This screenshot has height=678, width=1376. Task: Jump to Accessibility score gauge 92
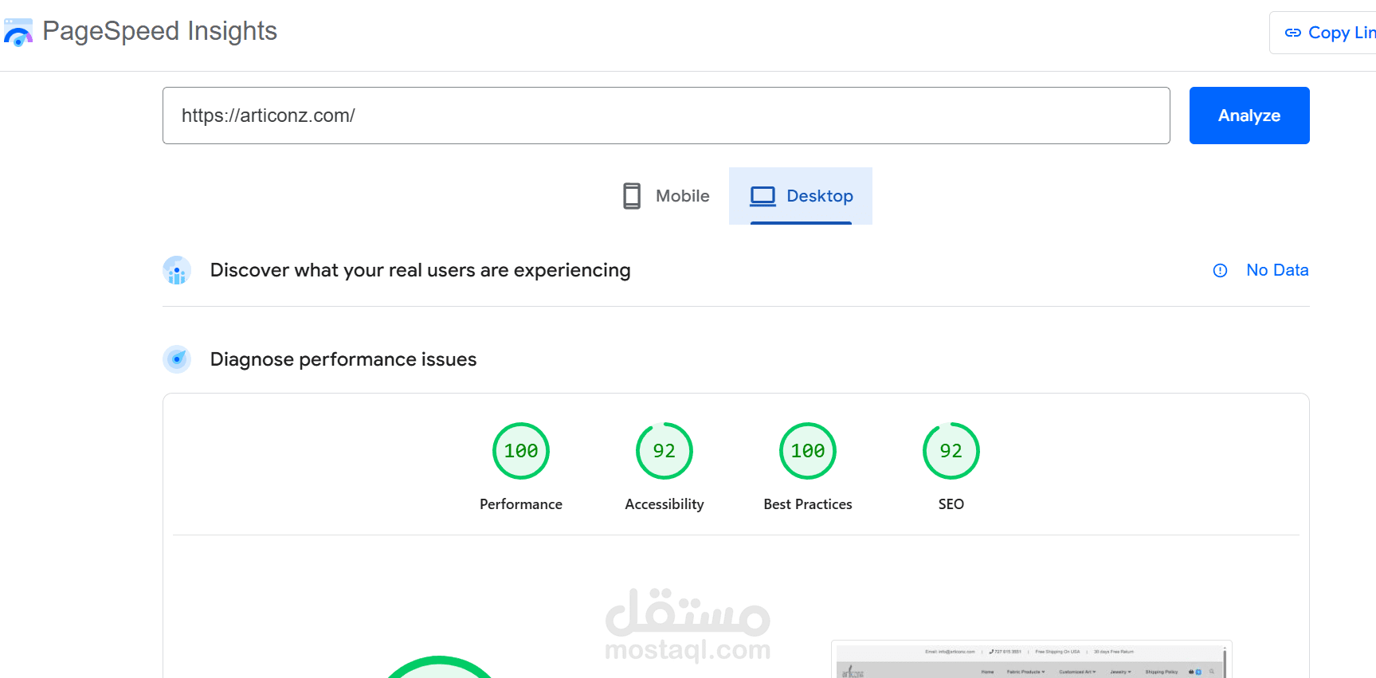click(664, 451)
